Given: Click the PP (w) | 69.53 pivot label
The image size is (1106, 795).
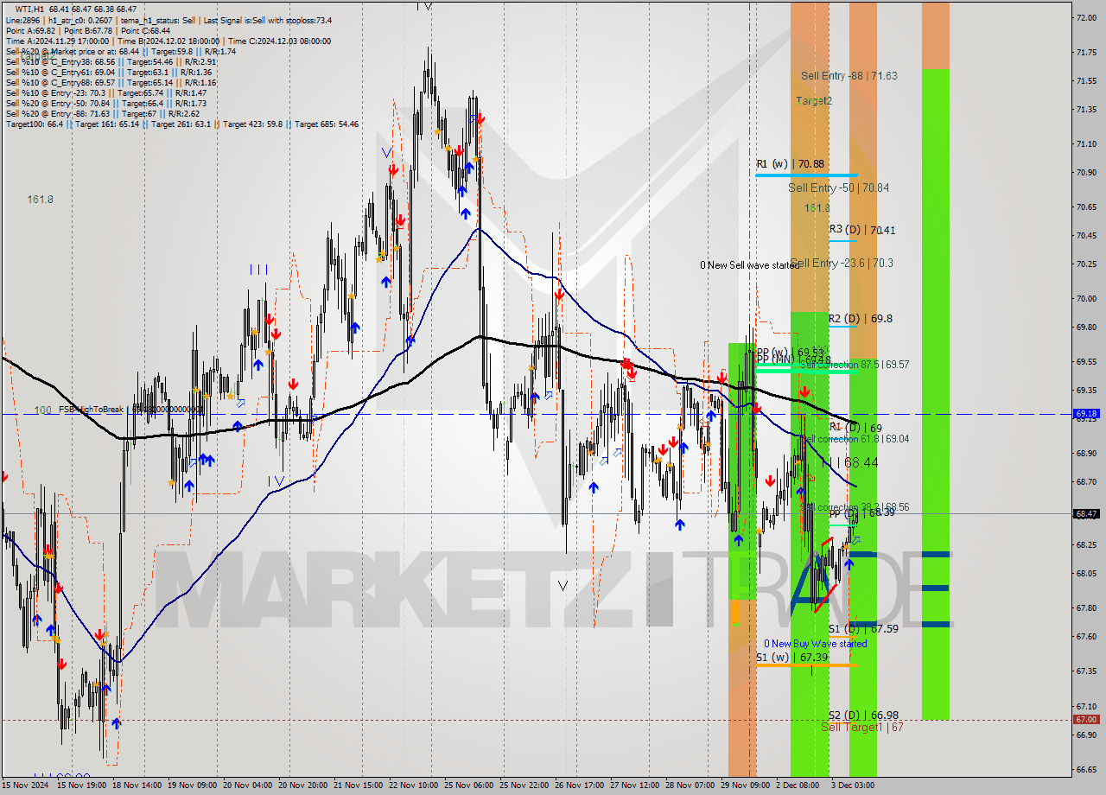Looking at the screenshot, I should (790, 353).
